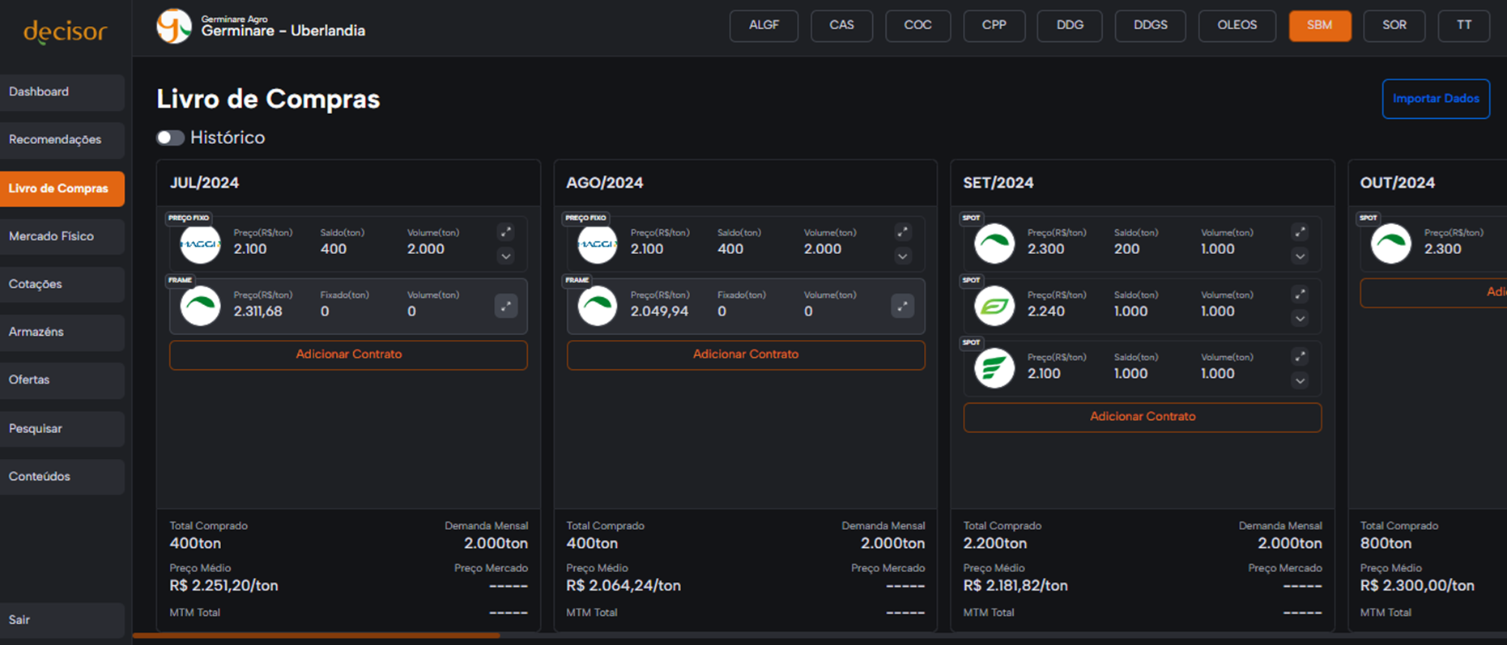
Task: Click the decisor logo
Action: click(x=65, y=32)
